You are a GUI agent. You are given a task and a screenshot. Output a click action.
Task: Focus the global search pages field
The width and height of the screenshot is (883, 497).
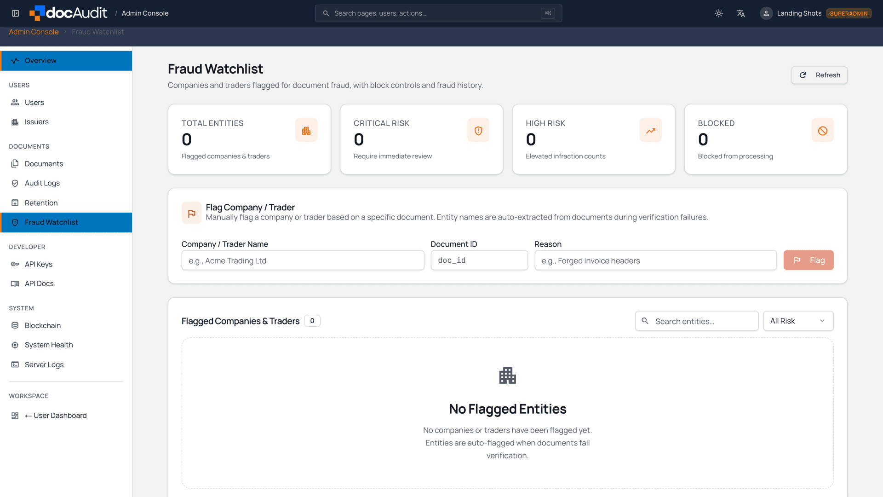pos(439,13)
